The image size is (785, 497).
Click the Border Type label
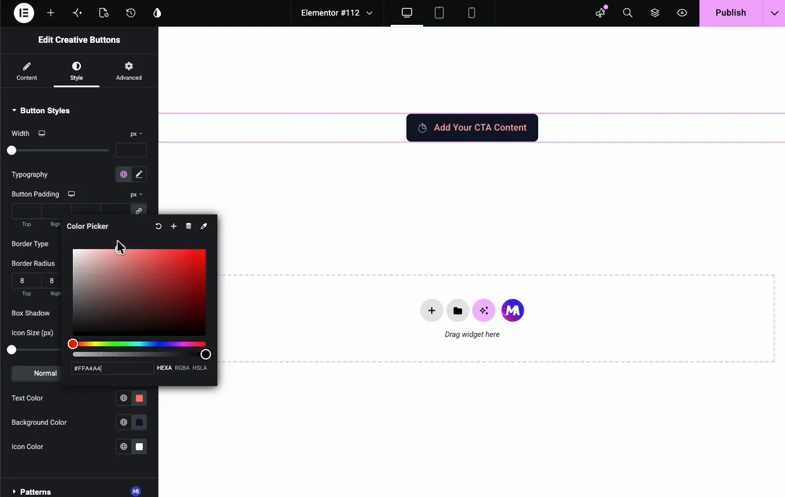[x=30, y=243]
